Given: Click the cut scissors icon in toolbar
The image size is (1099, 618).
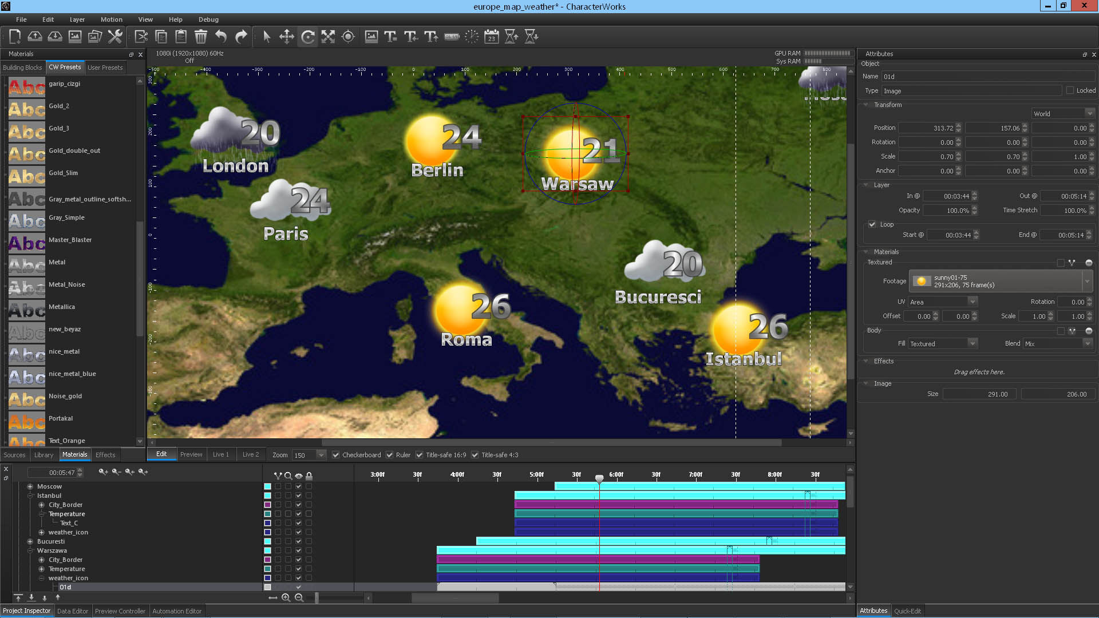Looking at the screenshot, I should click(x=141, y=37).
